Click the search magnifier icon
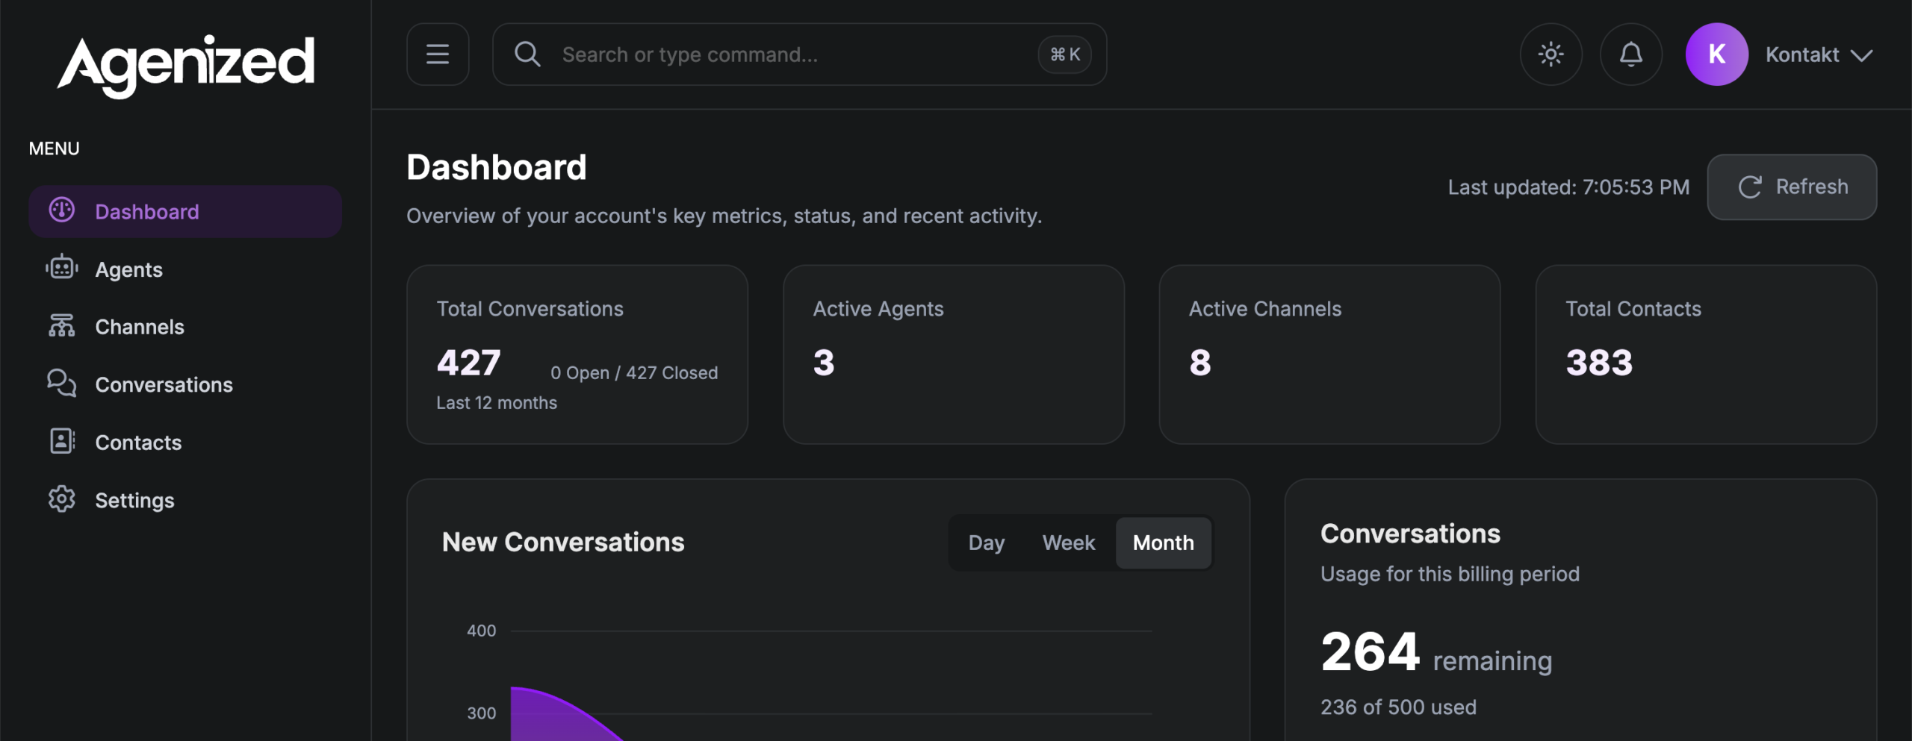This screenshot has width=1912, height=741. tap(527, 54)
